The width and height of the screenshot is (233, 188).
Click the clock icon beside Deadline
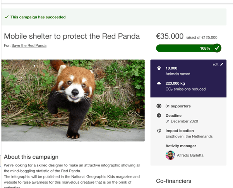159,116
